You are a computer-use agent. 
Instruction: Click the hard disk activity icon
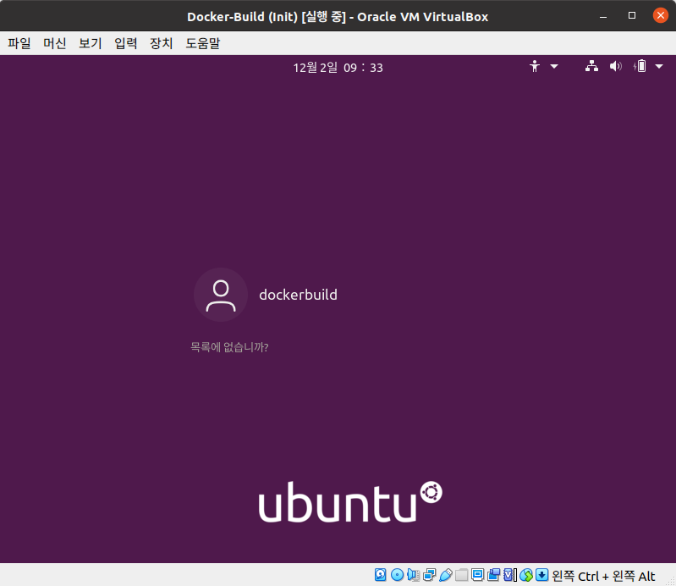[380, 575]
